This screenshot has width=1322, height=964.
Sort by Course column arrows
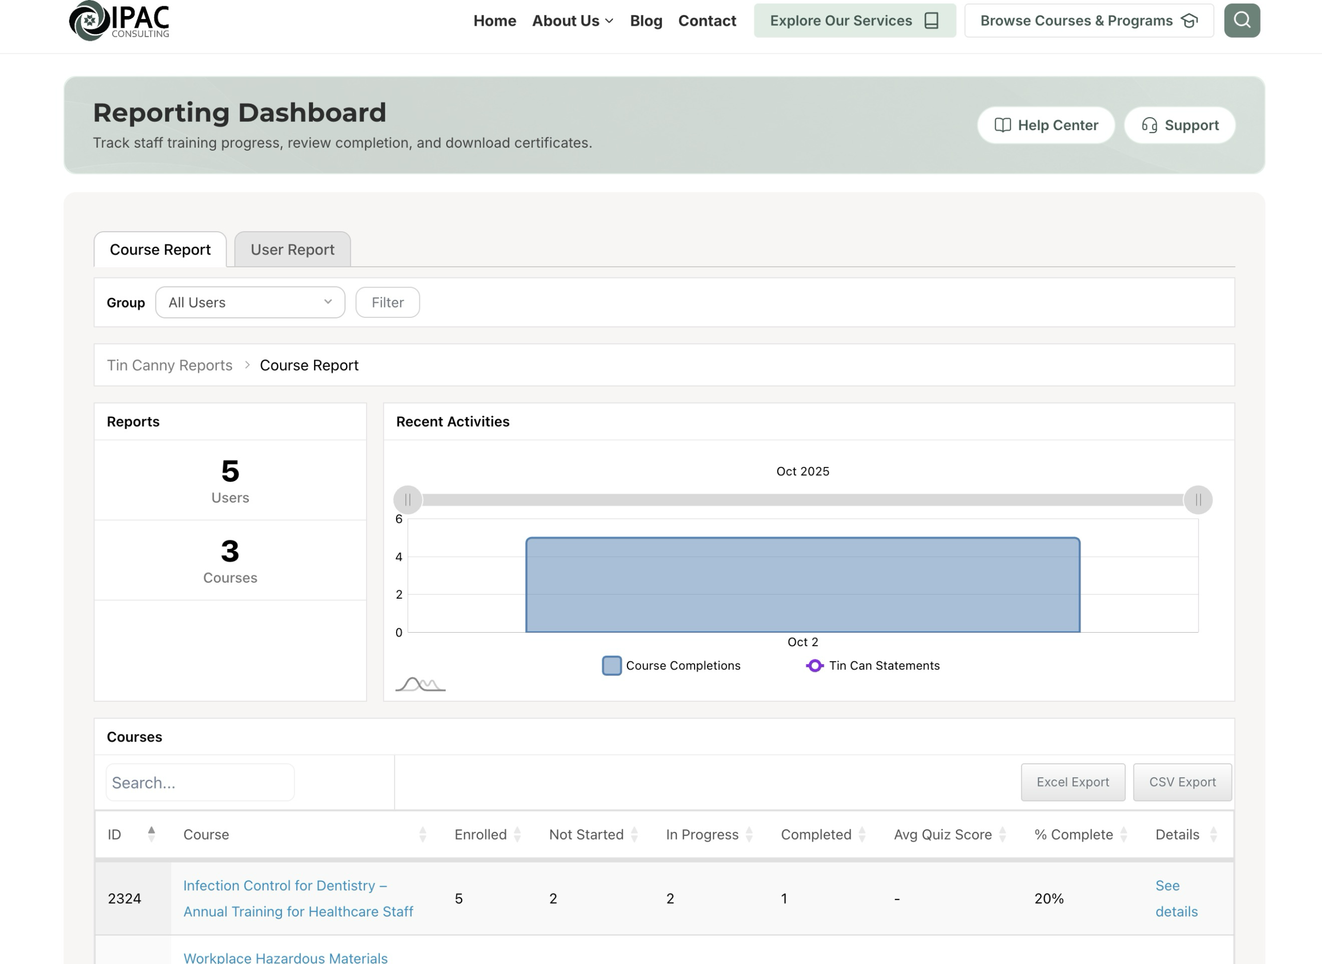[x=423, y=834]
